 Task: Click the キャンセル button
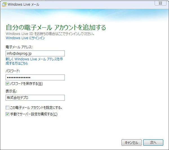[132, 143]
